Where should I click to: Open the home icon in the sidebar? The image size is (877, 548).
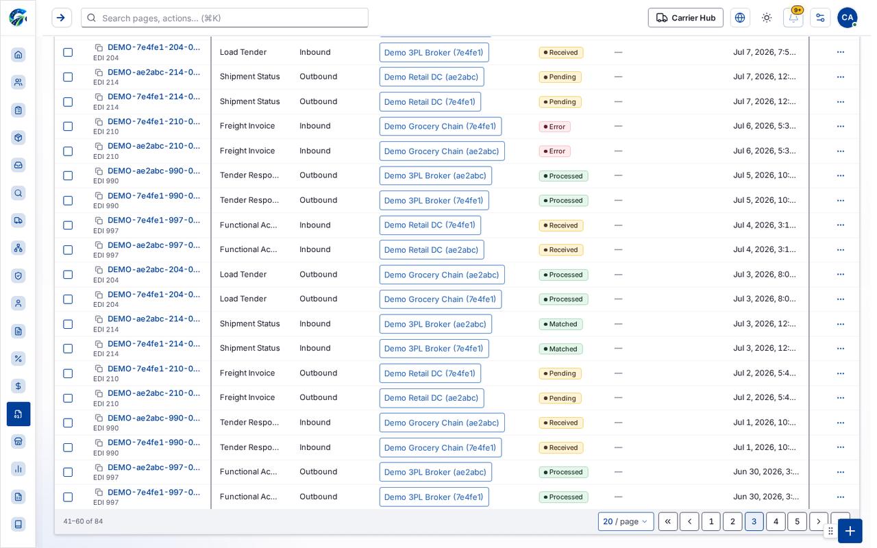pyautogui.click(x=18, y=55)
